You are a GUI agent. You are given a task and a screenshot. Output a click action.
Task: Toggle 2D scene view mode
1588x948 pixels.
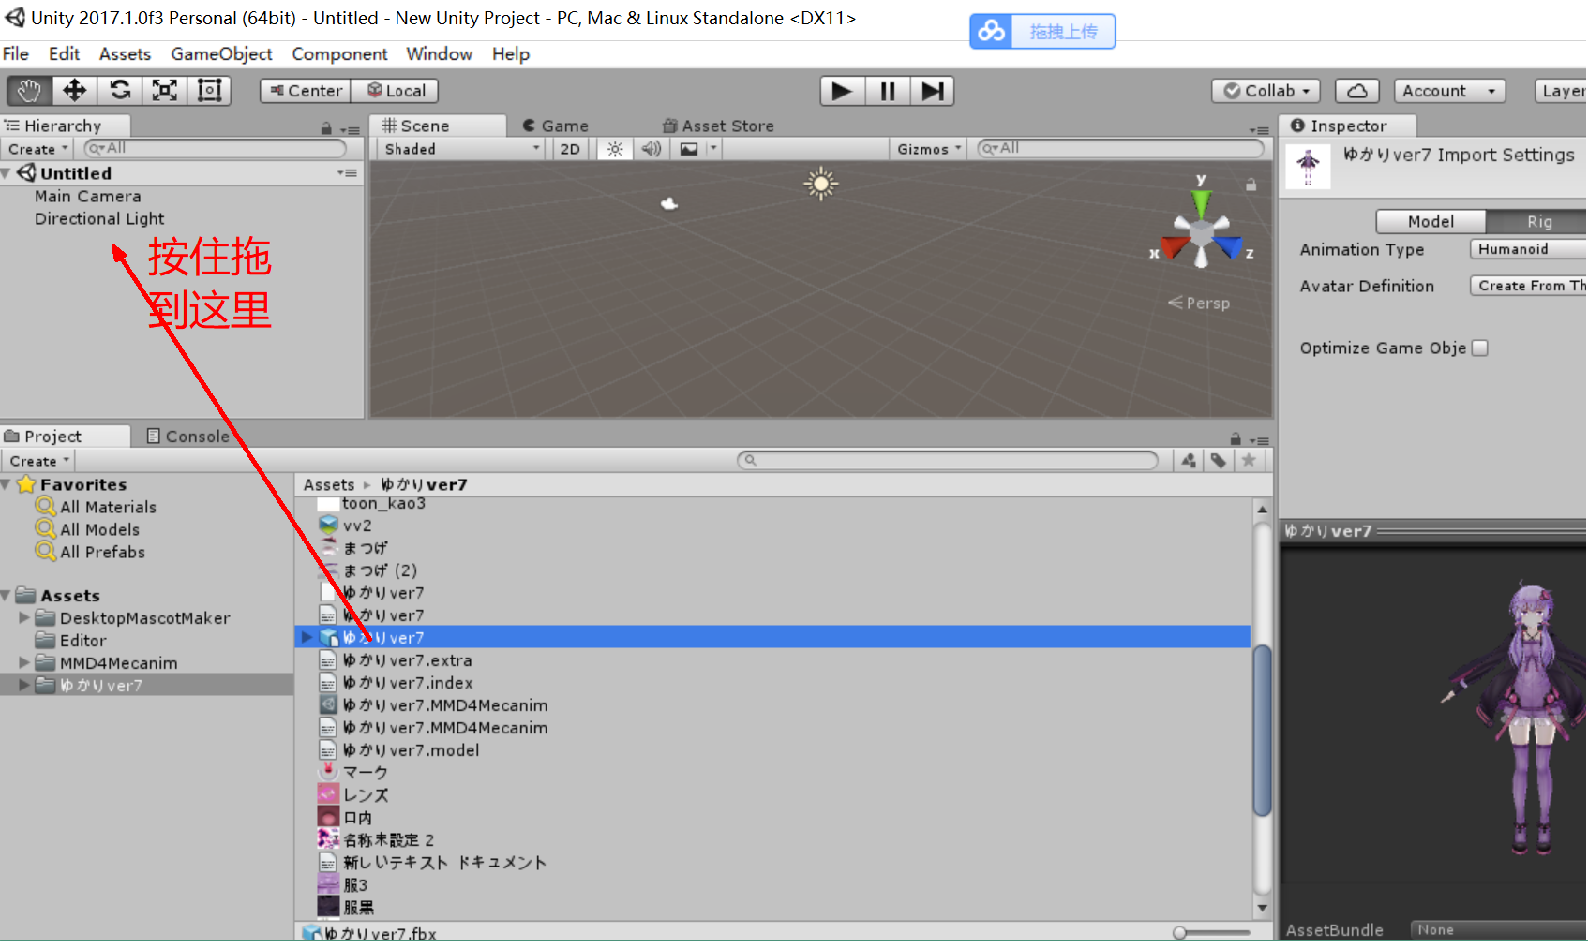tap(570, 149)
